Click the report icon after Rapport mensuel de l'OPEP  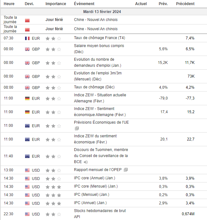[126, 170]
